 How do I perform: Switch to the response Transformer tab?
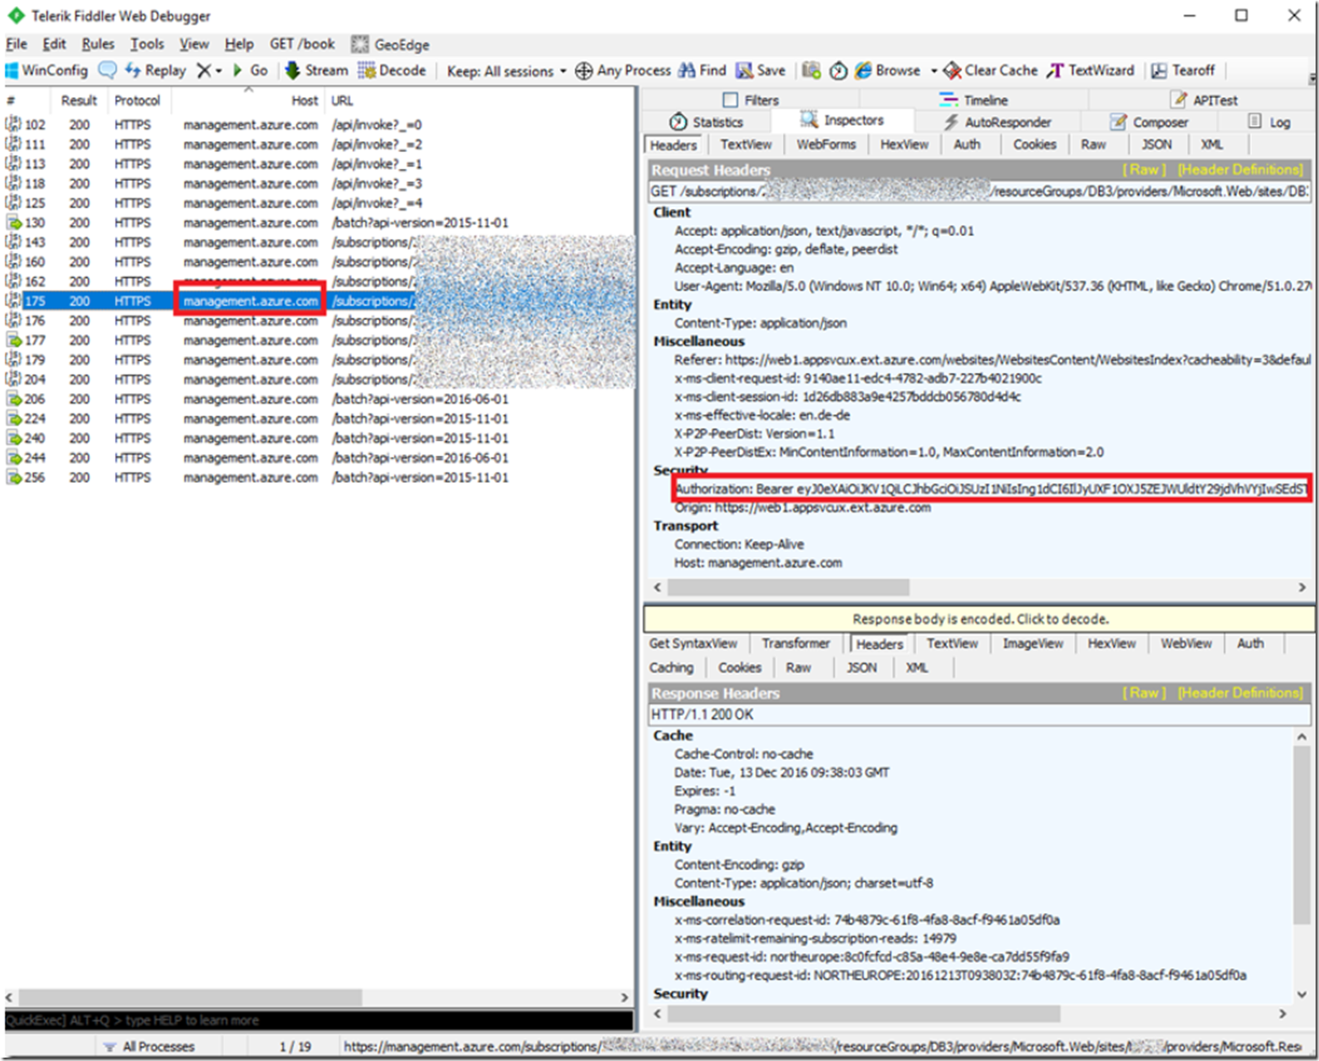796,643
